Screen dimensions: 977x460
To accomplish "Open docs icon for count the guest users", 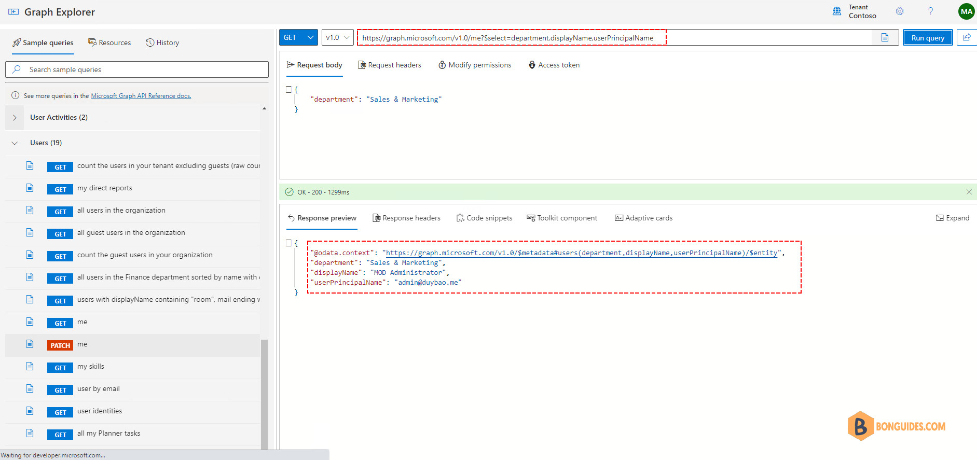I will [x=30, y=255].
